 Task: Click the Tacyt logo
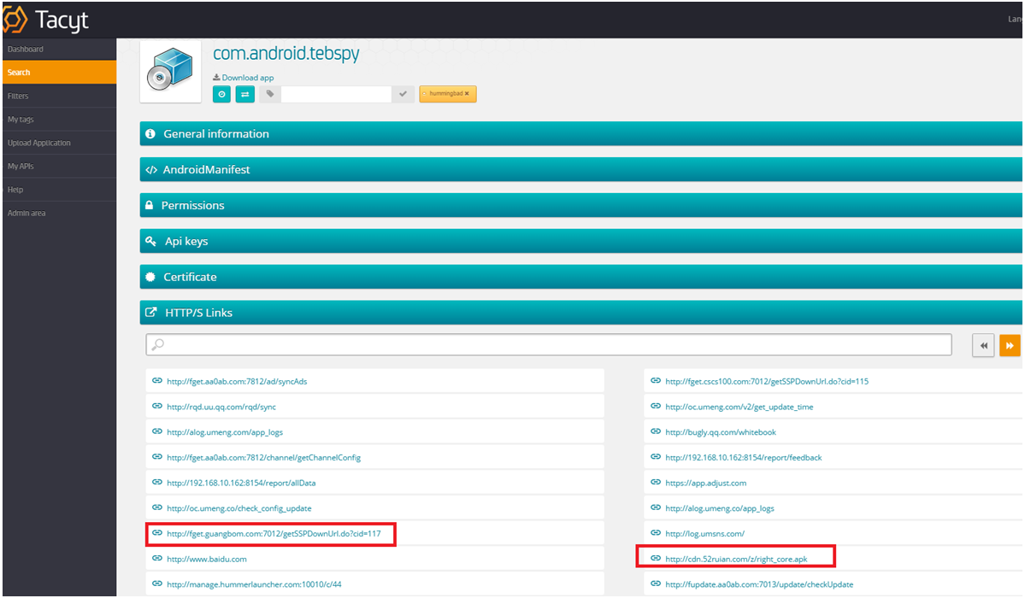click(46, 20)
